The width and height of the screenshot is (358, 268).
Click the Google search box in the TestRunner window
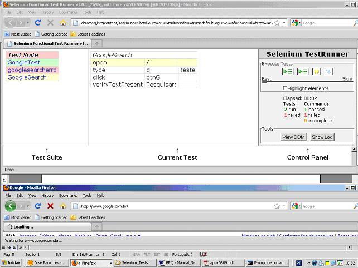coord(328,23)
